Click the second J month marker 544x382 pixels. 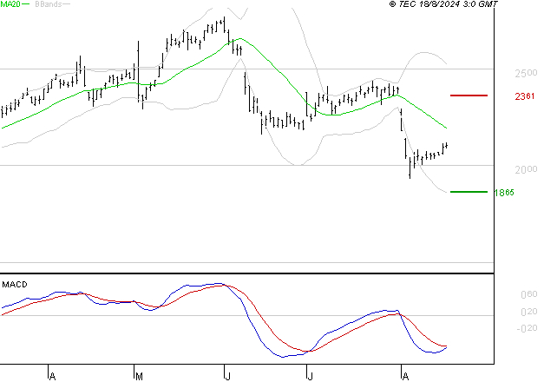coord(310,376)
